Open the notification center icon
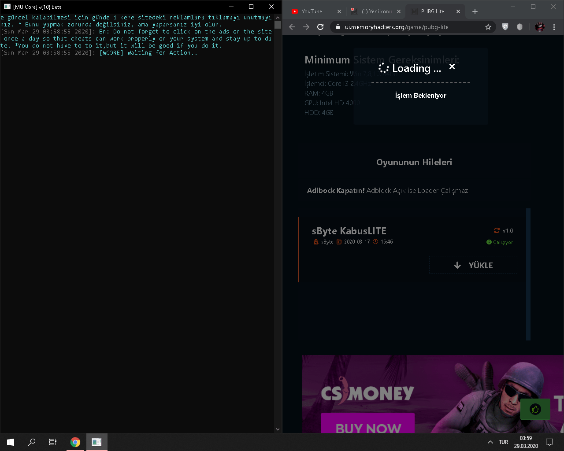This screenshot has width=564, height=451. 549,442
